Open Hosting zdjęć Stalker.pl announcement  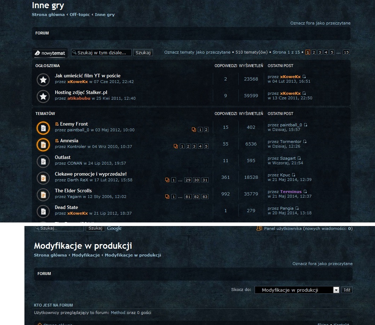click(x=81, y=93)
